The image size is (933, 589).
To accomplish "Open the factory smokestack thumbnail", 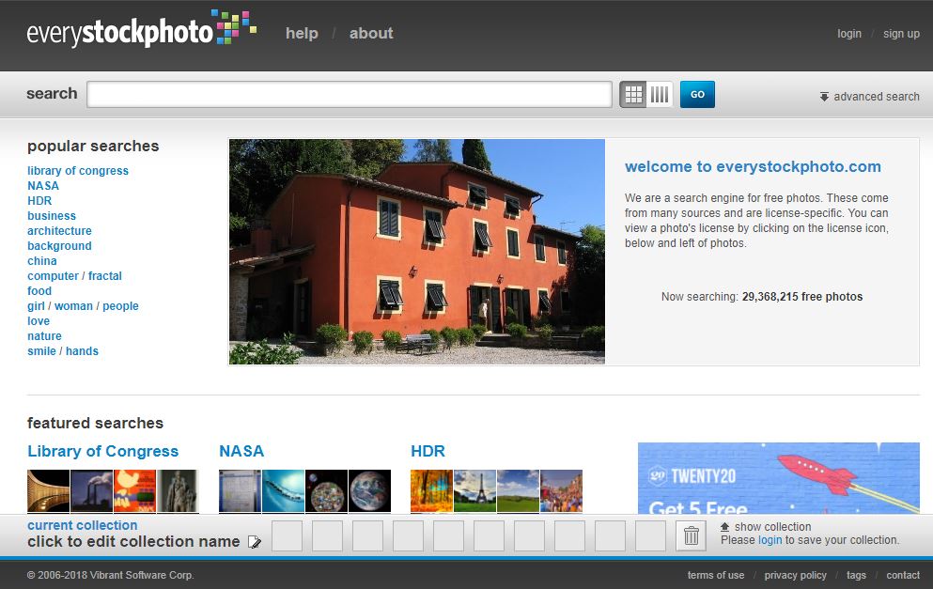I will point(92,491).
